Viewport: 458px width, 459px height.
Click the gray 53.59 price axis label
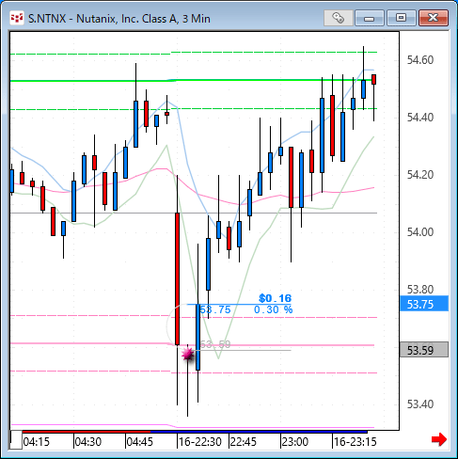pos(424,350)
